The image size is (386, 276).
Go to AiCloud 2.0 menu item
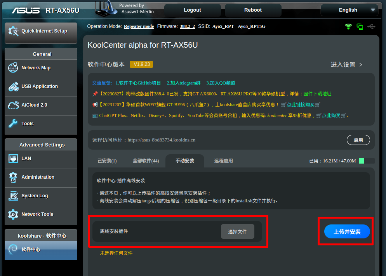click(41, 105)
